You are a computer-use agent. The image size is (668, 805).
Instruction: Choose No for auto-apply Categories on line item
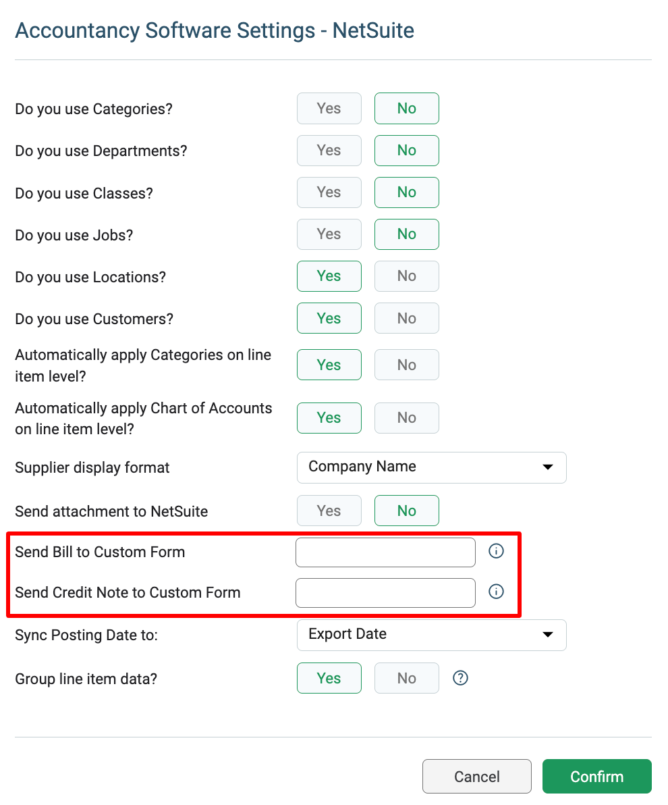pyautogui.click(x=407, y=365)
